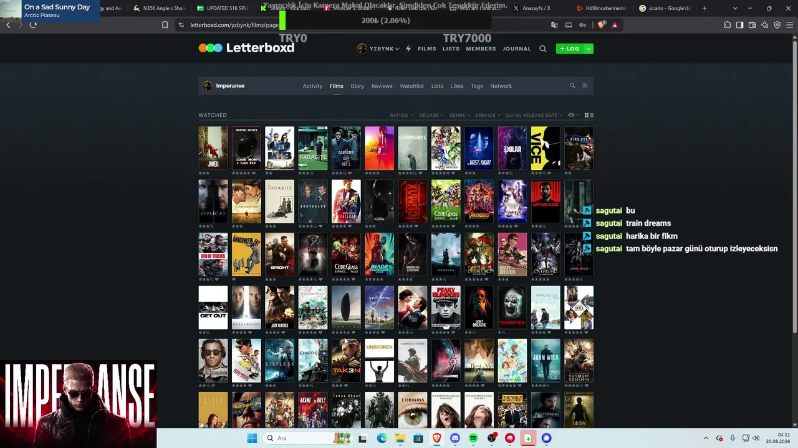The width and height of the screenshot is (798, 448).
Task: Open the Decade filter dropdown
Action: (431, 115)
